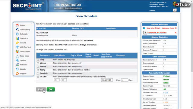Click the blue info icon beside New Word List
193x109 pixels.
[144, 28]
